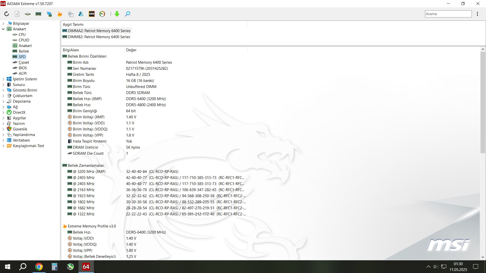486x273 pixels.
Task: Click the Refresh toolbar icon
Action: coord(7,14)
